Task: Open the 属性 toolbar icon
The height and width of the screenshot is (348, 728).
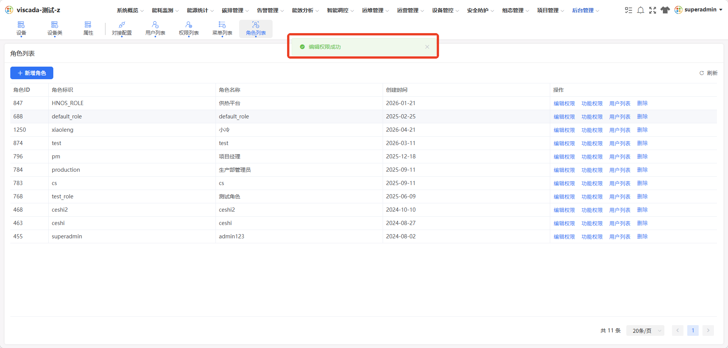Action: (88, 29)
